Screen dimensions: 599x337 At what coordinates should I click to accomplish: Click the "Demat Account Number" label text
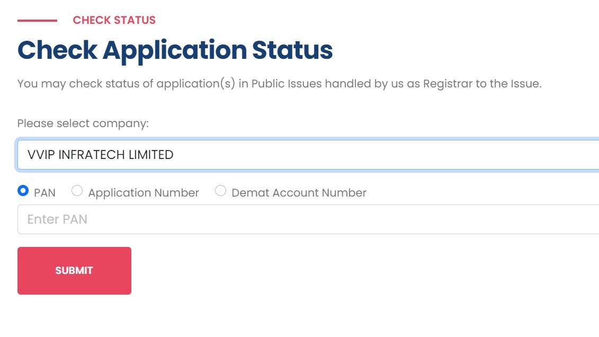(299, 193)
